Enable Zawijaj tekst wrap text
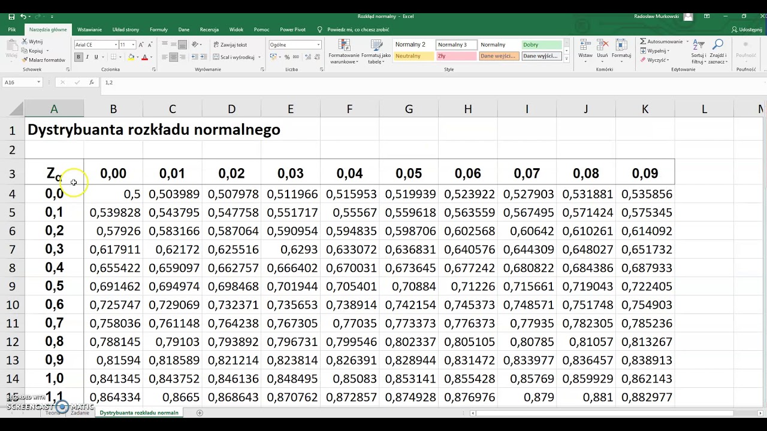This screenshot has width=767, height=431. tap(230, 44)
